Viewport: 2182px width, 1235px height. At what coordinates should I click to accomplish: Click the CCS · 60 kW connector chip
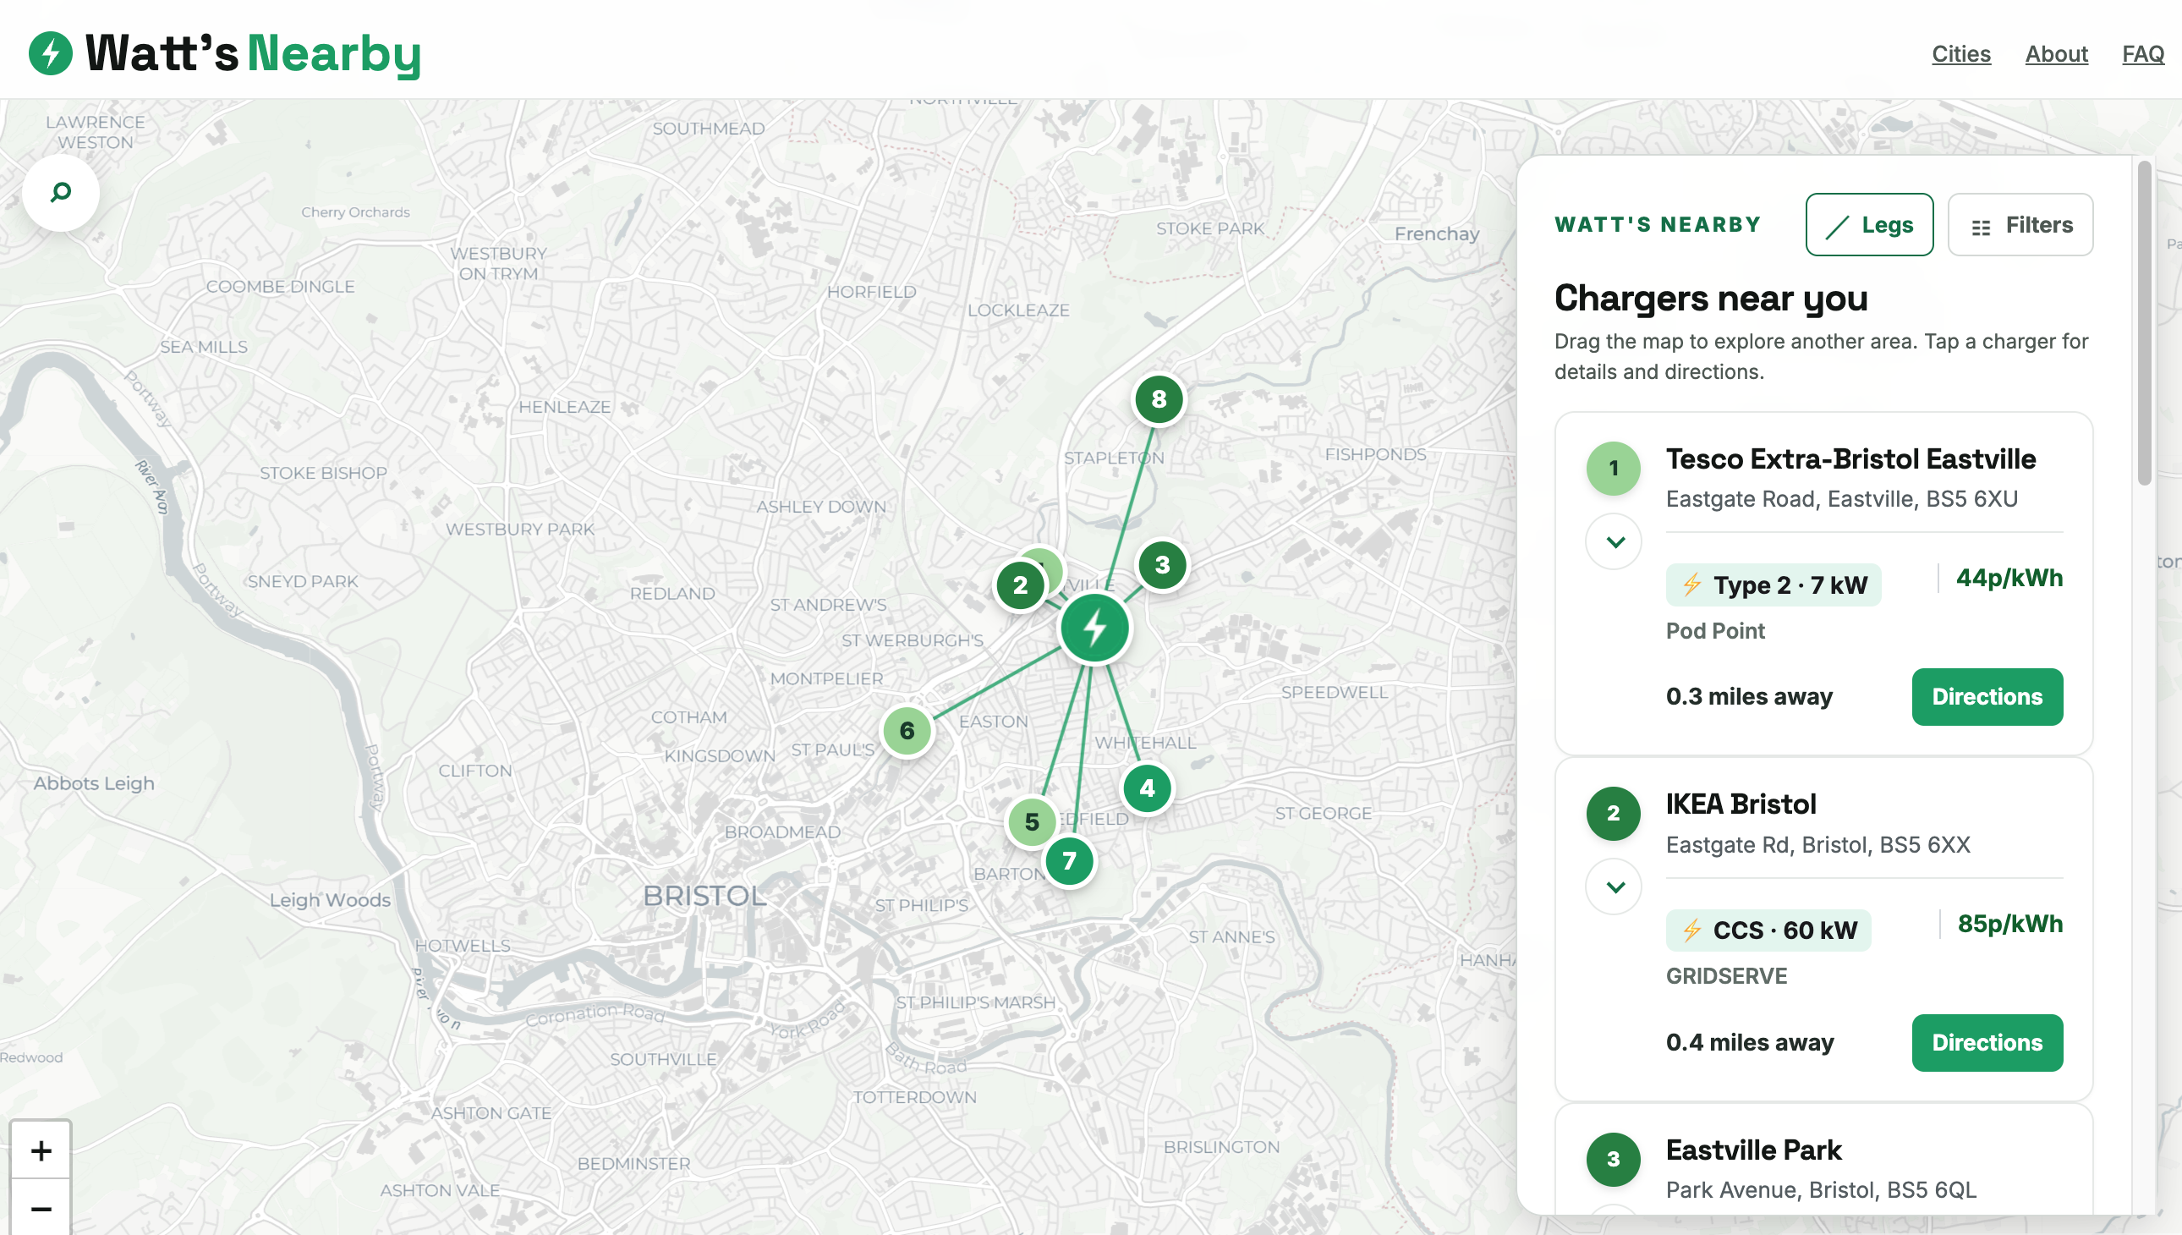tap(1768, 930)
